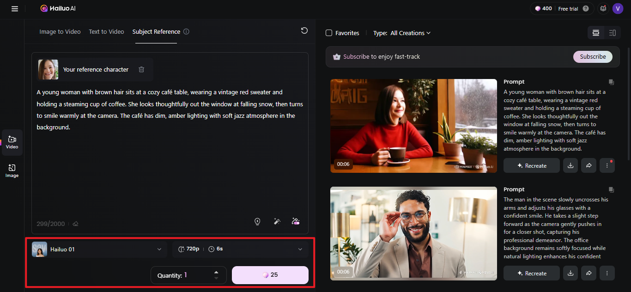Toggle the prompt optimization switch icon
631x292 pixels.
[x=296, y=221]
